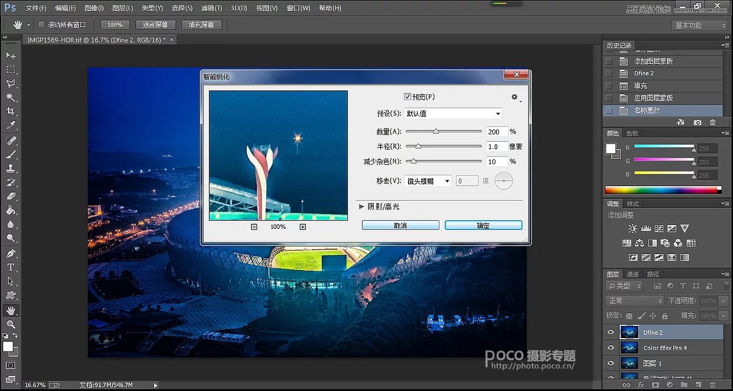
Task: Click 取消 to cancel Smart Sharpen
Action: coord(400,225)
